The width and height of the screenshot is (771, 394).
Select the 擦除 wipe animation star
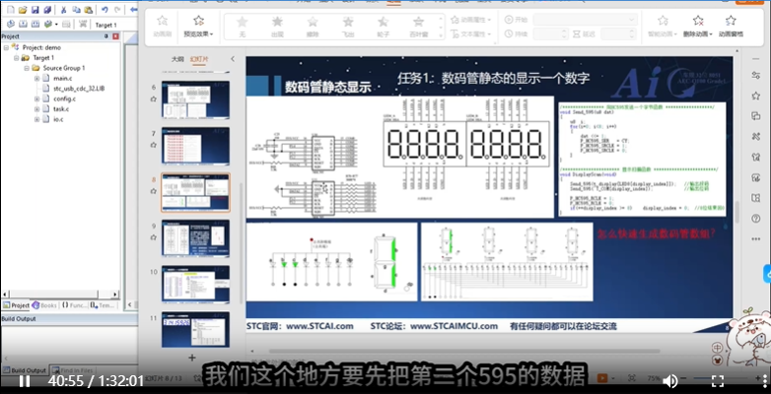(313, 26)
